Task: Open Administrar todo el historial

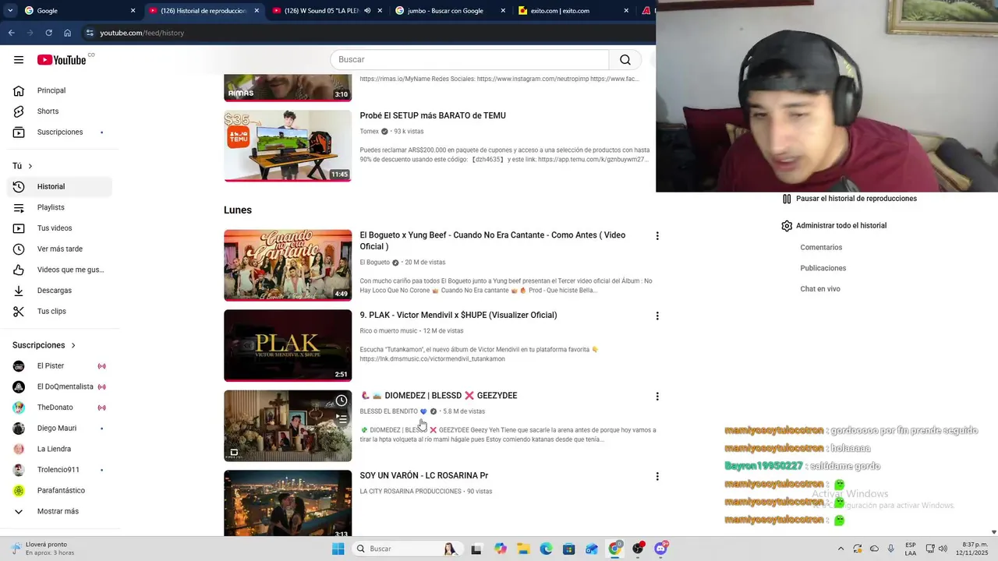Action: coord(833,226)
